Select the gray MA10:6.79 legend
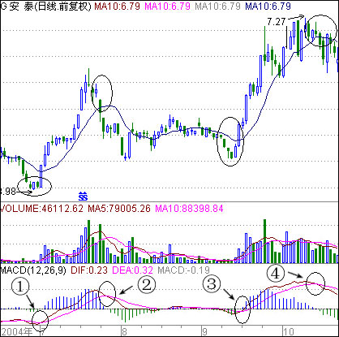This screenshot has height=337, width=339. point(217,6)
